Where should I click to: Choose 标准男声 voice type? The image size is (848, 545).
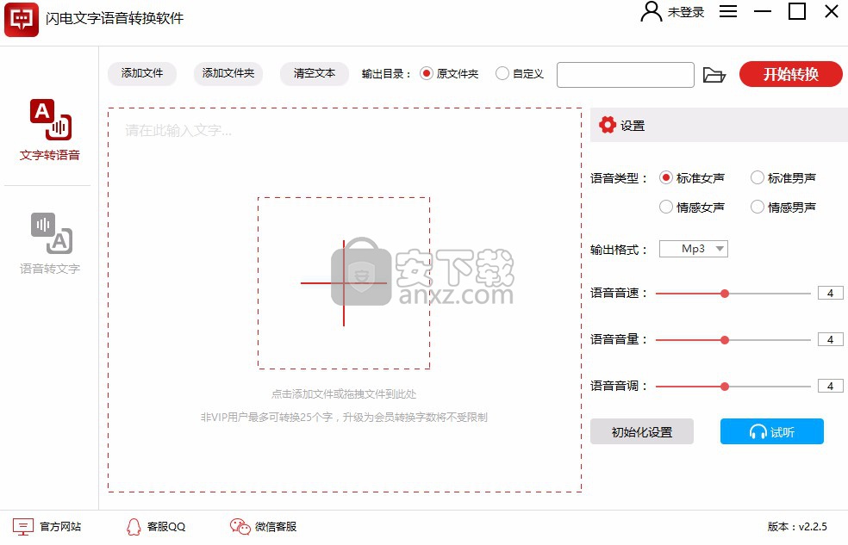[x=783, y=177]
